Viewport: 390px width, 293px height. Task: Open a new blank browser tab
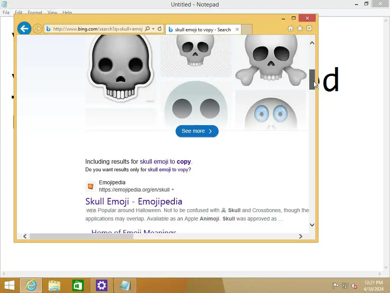click(x=247, y=29)
